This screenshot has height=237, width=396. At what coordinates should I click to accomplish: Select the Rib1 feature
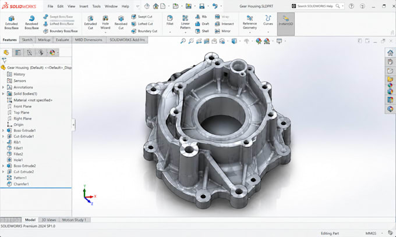pos(14,142)
